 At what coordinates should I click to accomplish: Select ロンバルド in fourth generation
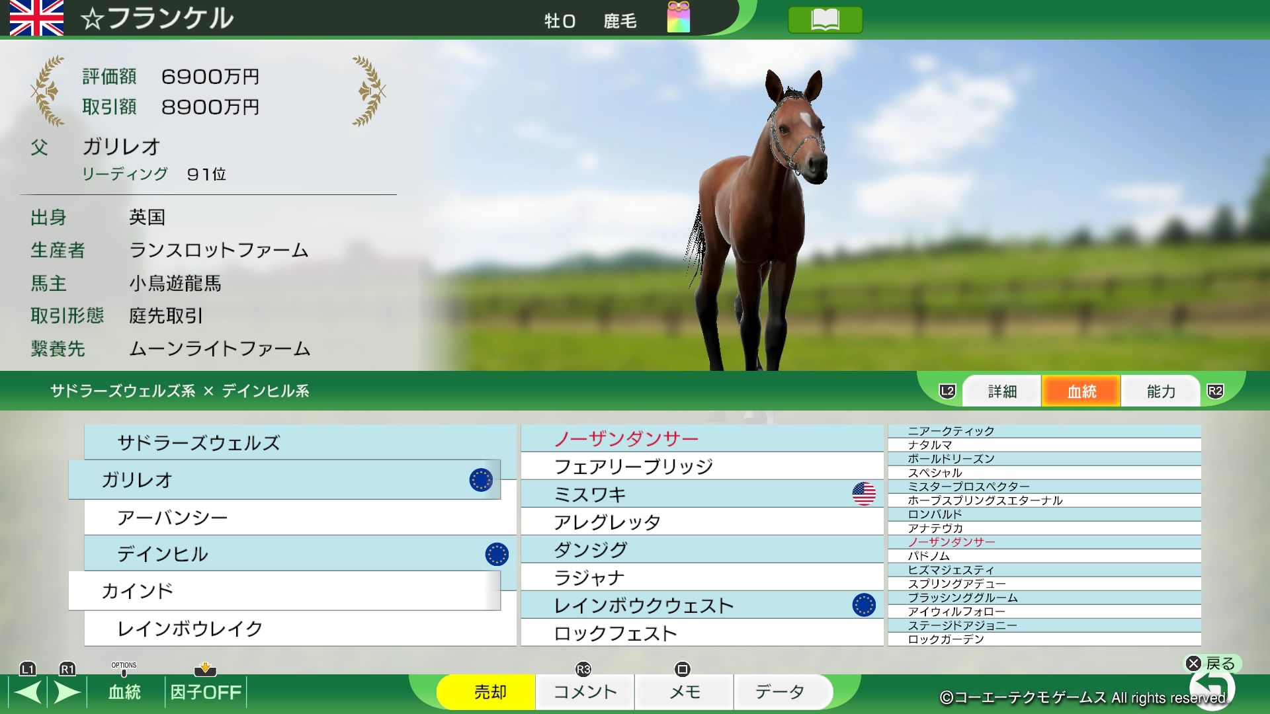click(x=1044, y=514)
